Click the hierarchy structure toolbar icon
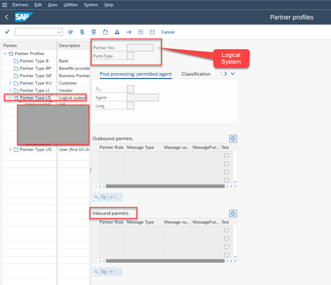331x285 pixels. [117, 32]
